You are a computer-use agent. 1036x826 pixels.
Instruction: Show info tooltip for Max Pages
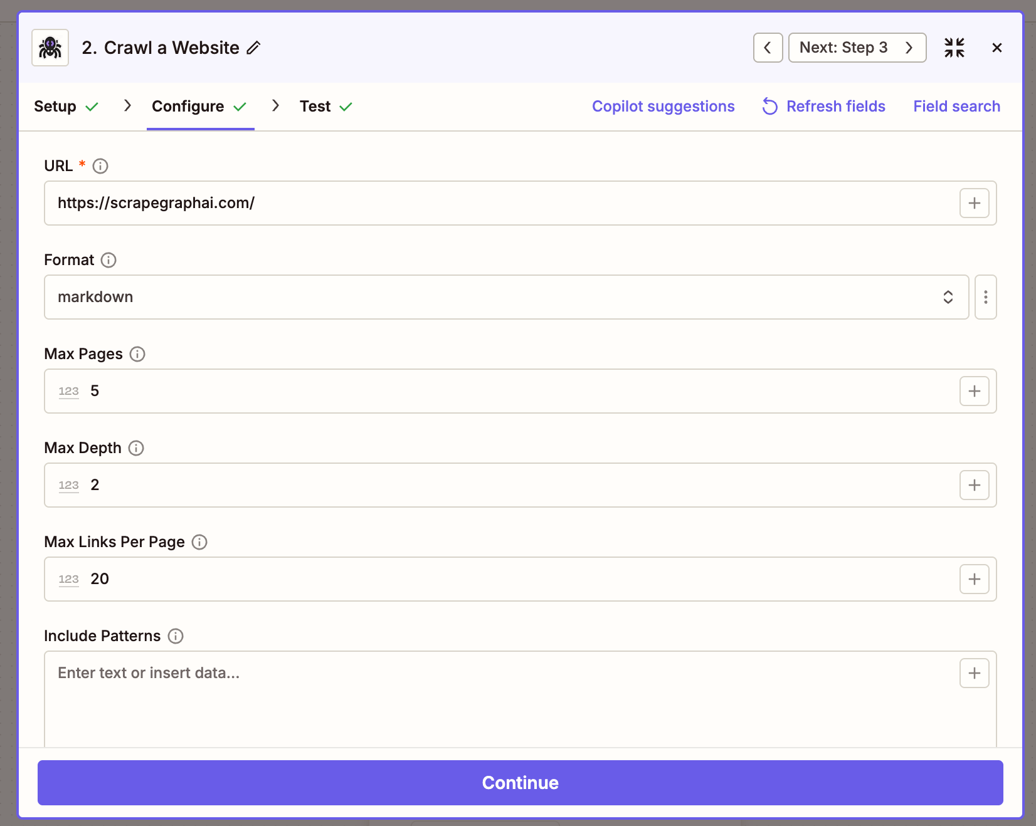(x=137, y=354)
